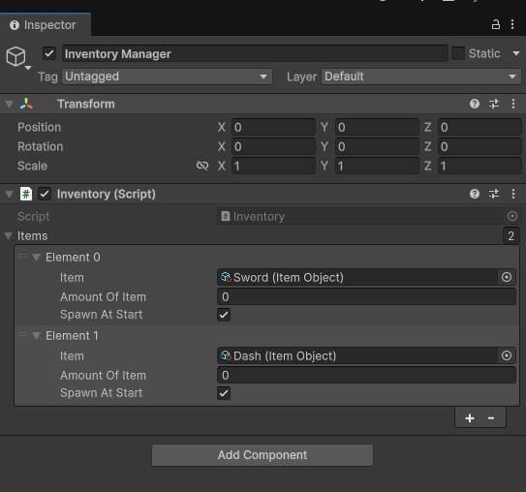Disable the Inventory script component checkbox
This screenshot has width=526, height=492.
[45, 194]
